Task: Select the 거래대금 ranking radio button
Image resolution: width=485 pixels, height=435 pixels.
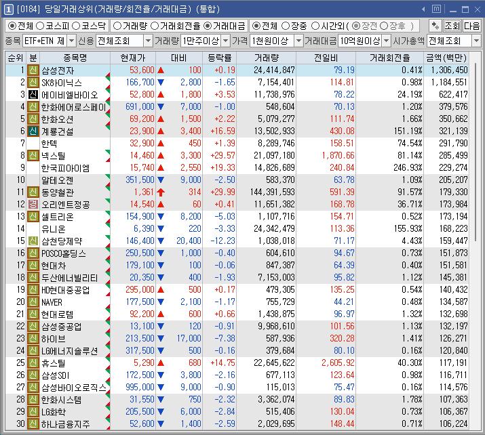Action: click(x=208, y=26)
